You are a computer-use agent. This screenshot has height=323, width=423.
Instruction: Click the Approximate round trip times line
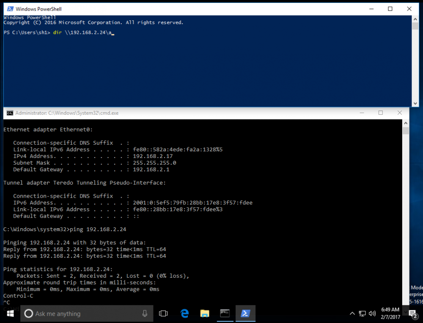[x=80, y=283]
